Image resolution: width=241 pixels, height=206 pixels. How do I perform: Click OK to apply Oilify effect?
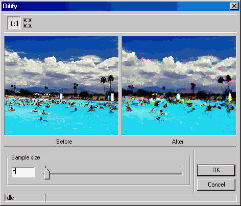click(216, 170)
